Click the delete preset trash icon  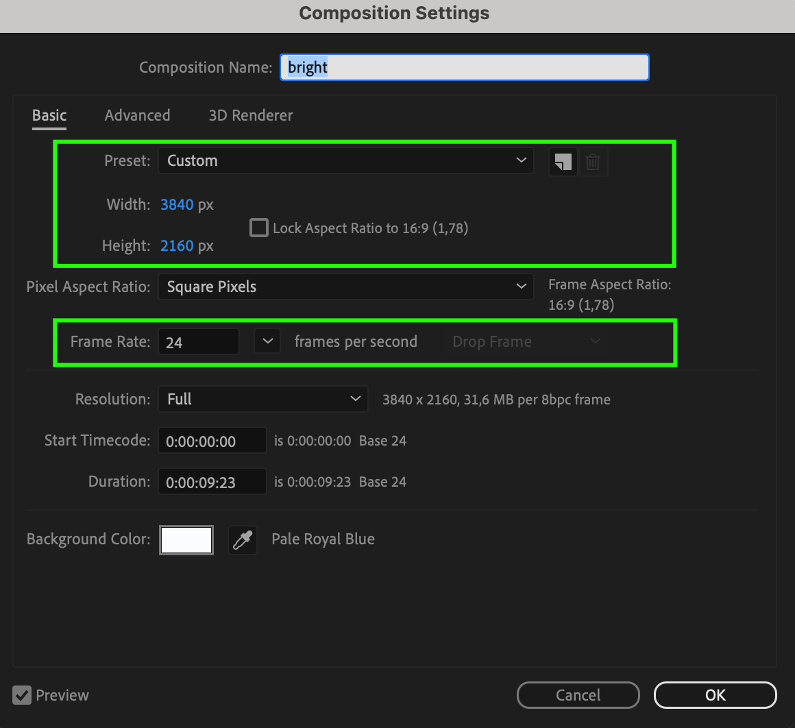(x=593, y=162)
